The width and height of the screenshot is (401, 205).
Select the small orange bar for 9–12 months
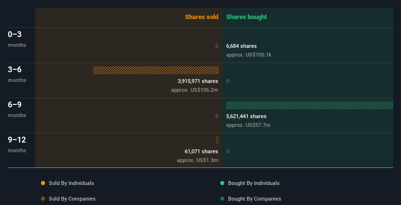(217, 141)
